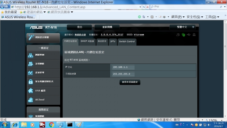The image size is (227, 128).
Task: Click the red Stop loading X icon
Action: pos(148,7)
